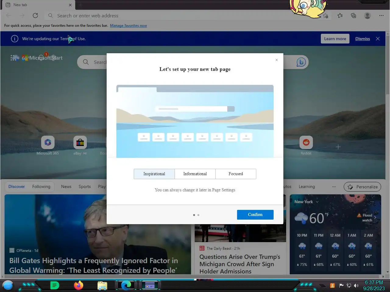This screenshot has height=292, width=390.
Task: Open weather card more options dots
Action: (372, 202)
